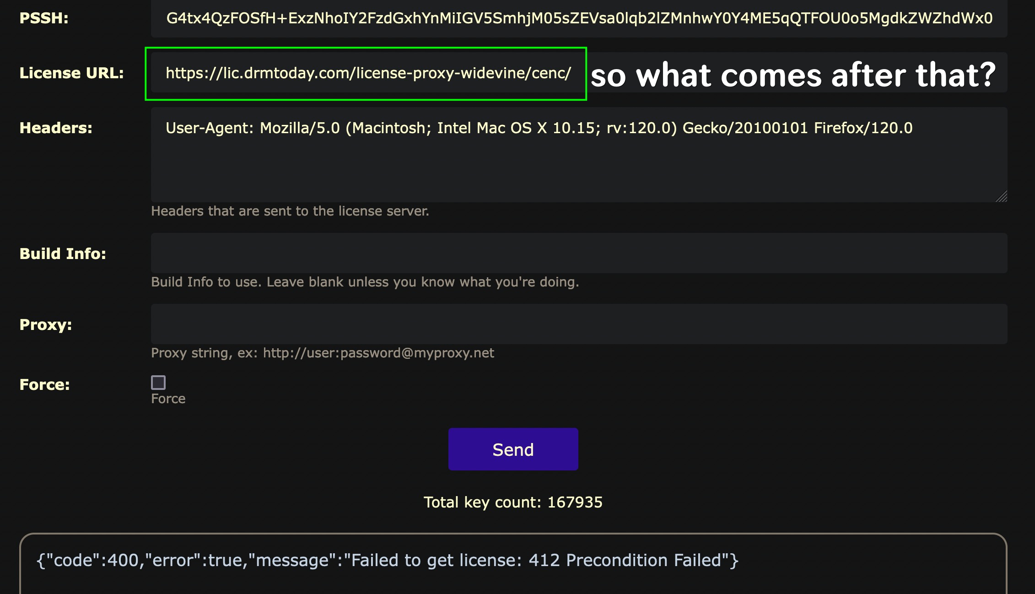Click the "PSSH:" label
Screen dimensions: 1035x594
[x=44, y=18]
